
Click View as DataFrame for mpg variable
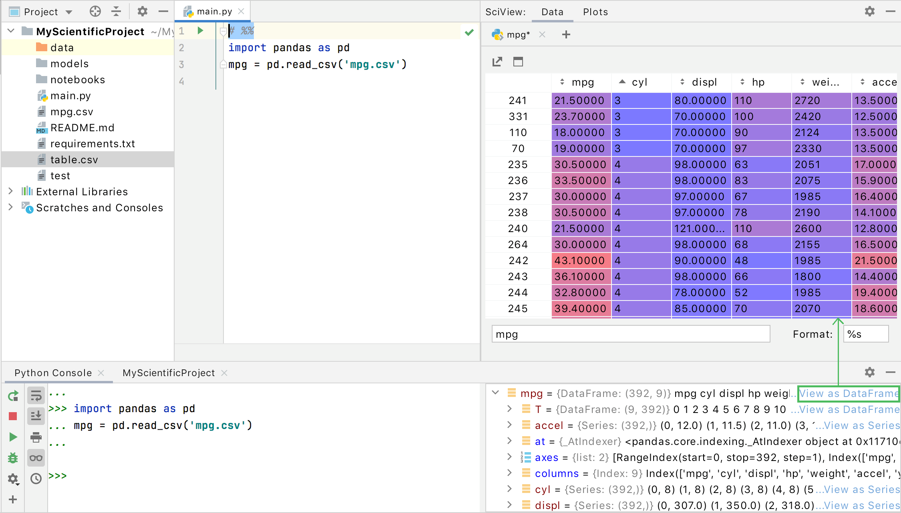pos(848,394)
